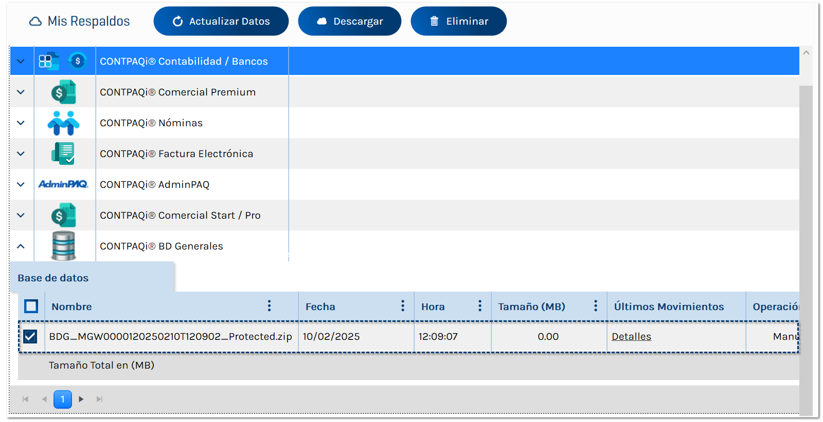Toggle the select-all checkbox in header
Viewport: 823px width, 422px height.
(31, 306)
